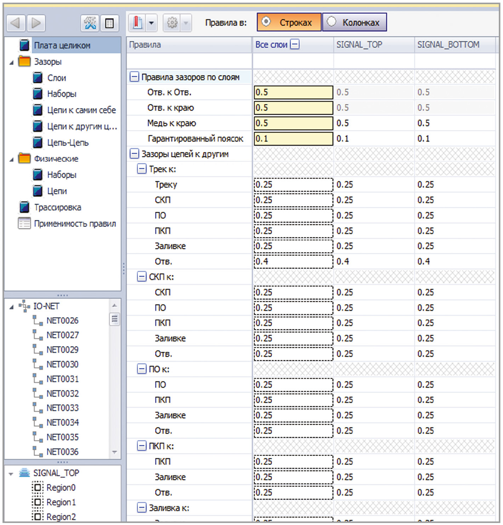Click the list view panel icon

coord(109,23)
